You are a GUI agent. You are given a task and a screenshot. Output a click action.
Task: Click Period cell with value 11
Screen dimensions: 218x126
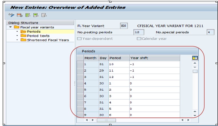(119, 70)
